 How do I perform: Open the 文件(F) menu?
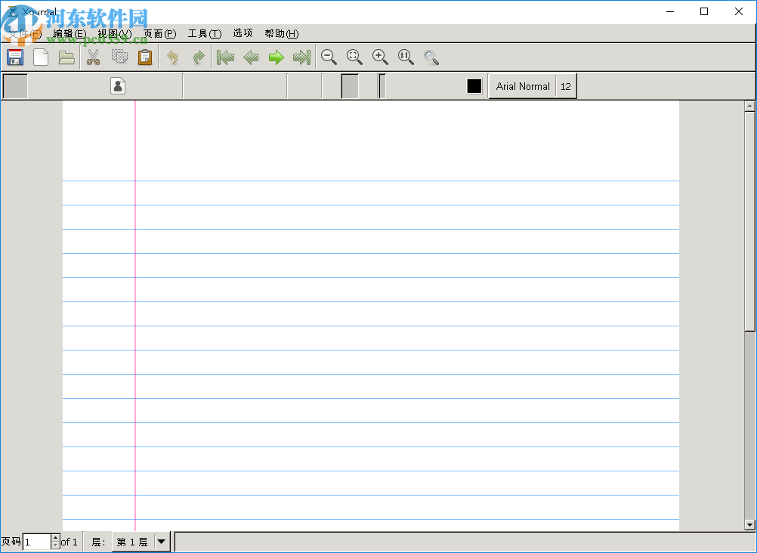pyautogui.click(x=25, y=33)
